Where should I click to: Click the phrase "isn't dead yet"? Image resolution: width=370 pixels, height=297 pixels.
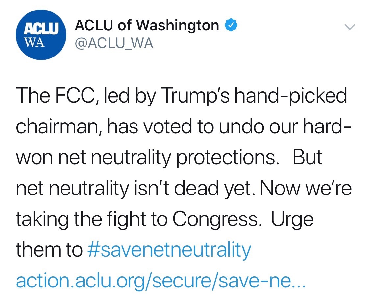point(200,189)
